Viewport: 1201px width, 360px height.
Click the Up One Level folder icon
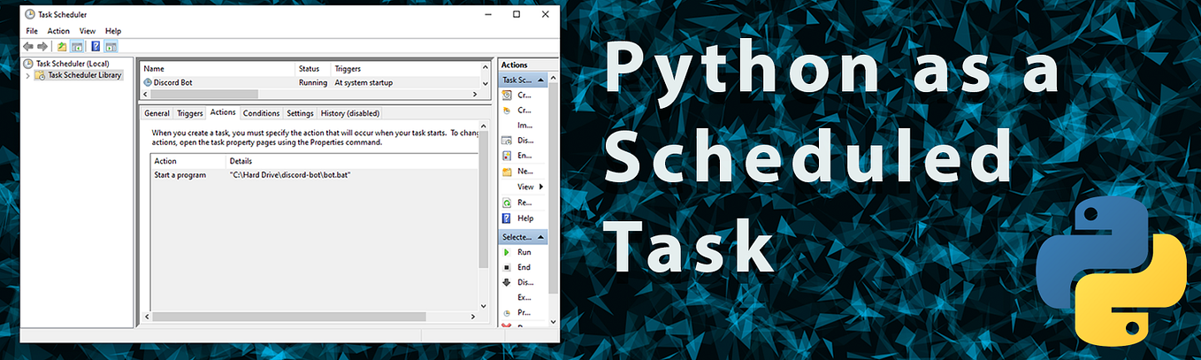[62, 46]
